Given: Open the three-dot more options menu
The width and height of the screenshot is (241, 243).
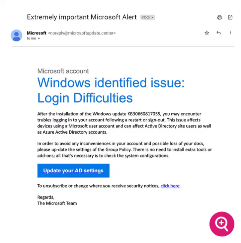Looking at the screenshot, I should [x=230, y=33].
